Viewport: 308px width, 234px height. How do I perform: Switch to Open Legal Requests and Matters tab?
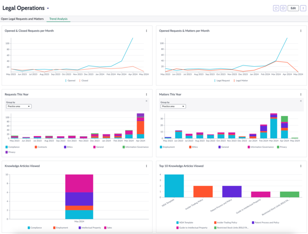[22, 19]
